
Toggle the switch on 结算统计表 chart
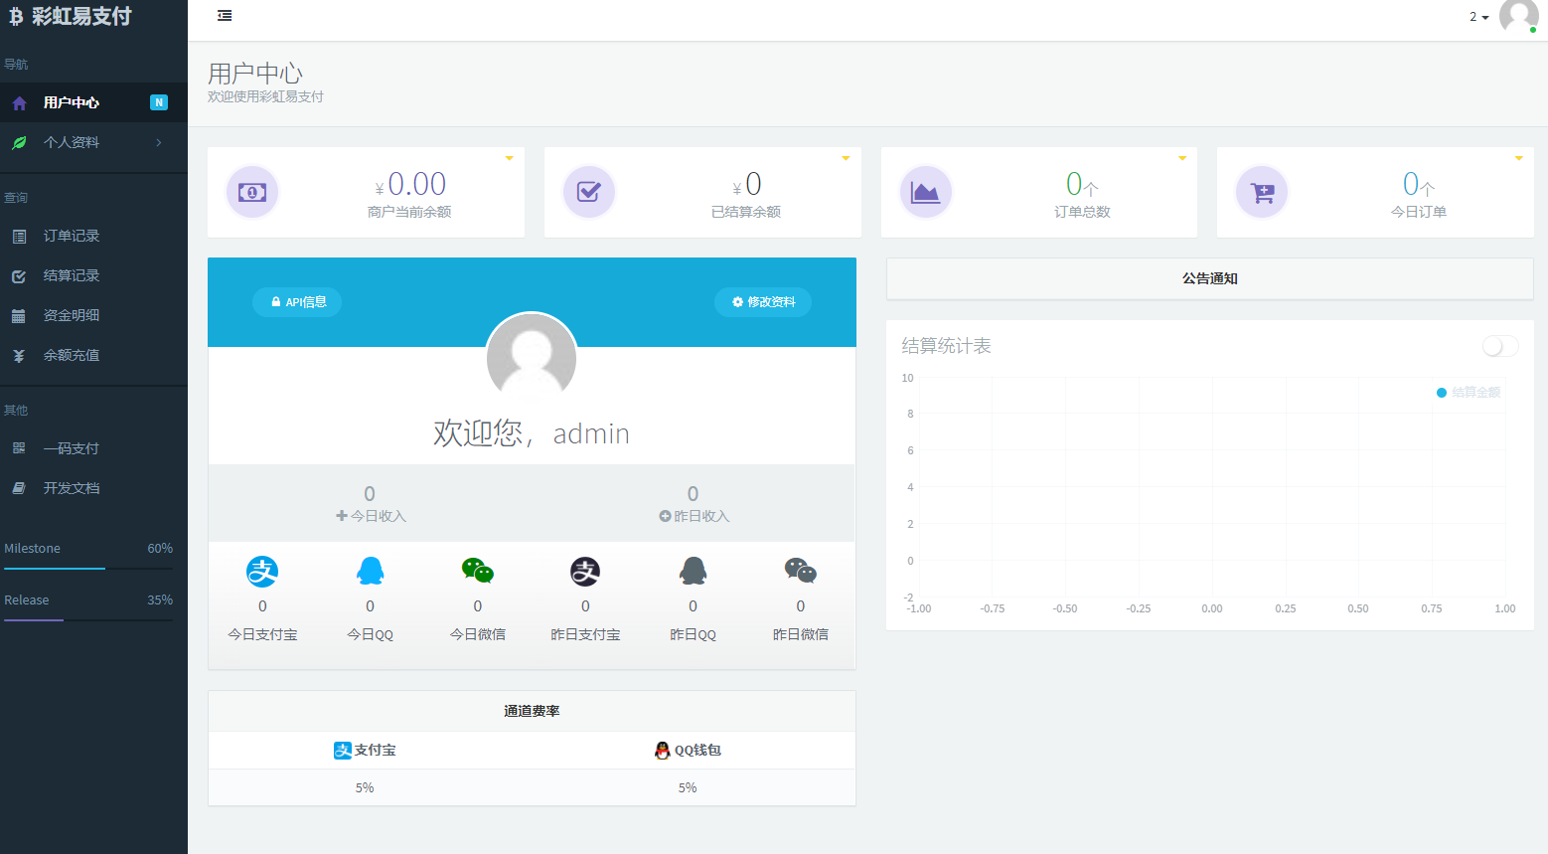click(1499, 346)
